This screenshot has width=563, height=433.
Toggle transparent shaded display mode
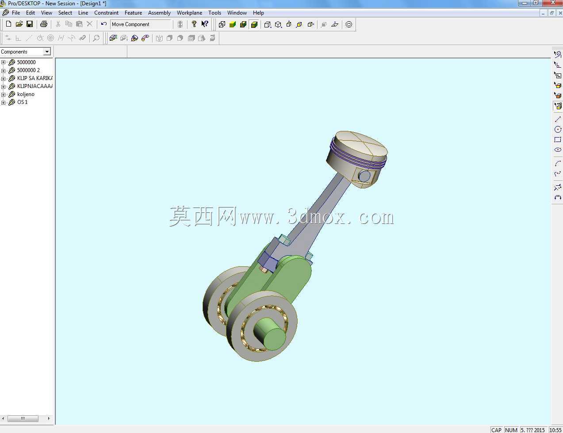[x=243, y=24]
